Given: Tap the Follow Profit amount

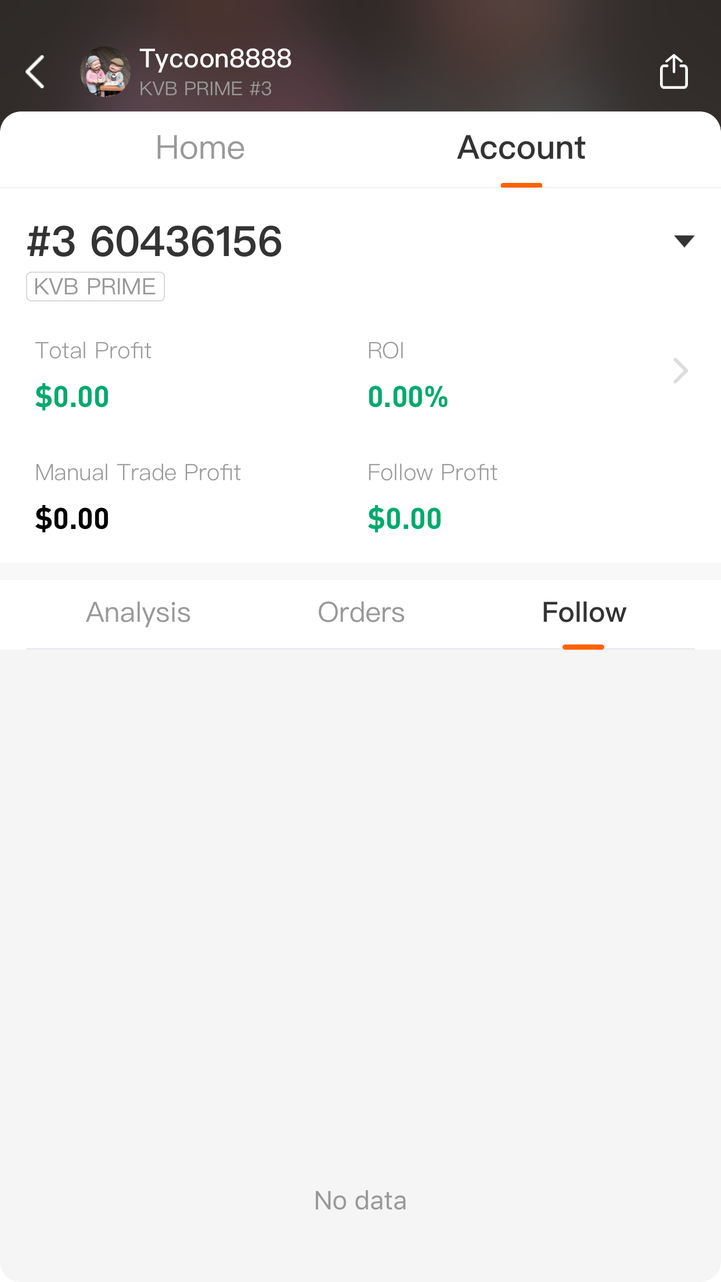Looking at the screenshot, I should point(405,518).
